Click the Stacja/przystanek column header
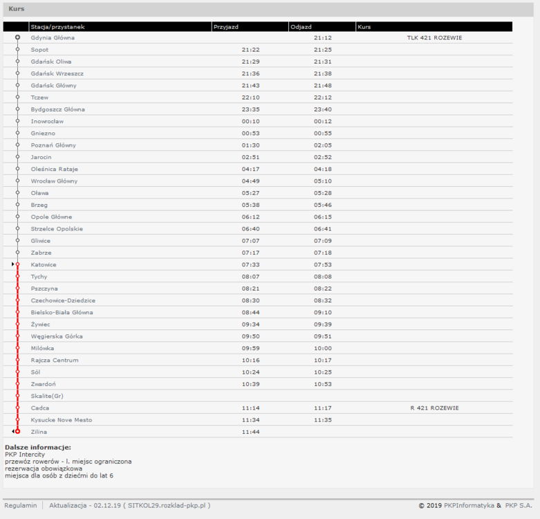 click(120, 27)
